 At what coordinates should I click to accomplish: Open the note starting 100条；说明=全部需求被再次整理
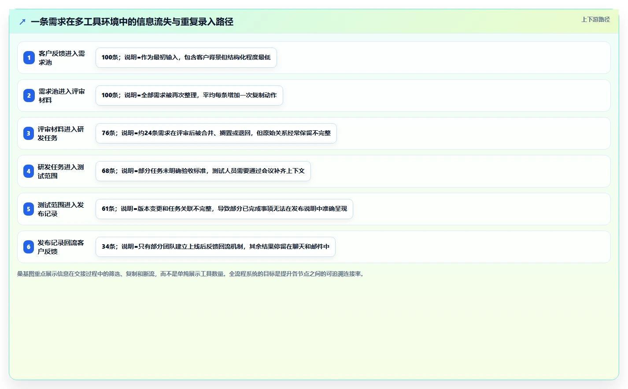(189, 95)
